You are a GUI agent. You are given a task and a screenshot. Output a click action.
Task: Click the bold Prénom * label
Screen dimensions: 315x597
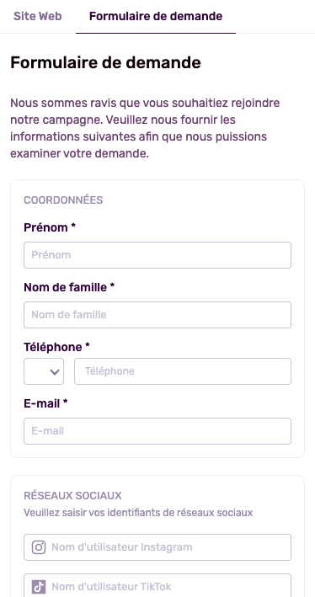(x=50, y=227)
